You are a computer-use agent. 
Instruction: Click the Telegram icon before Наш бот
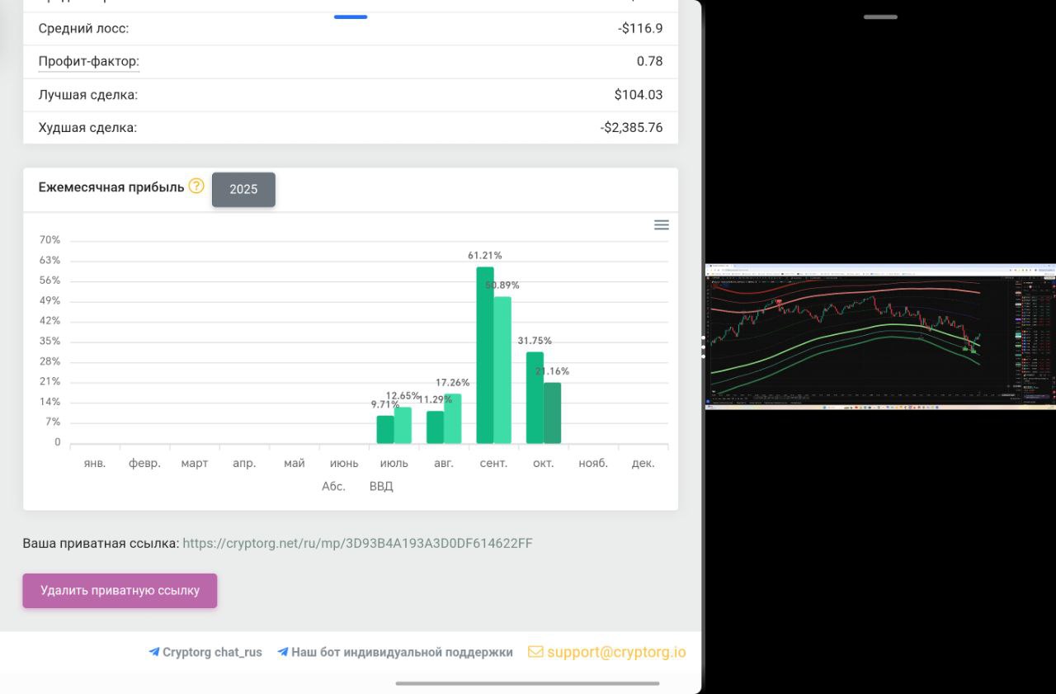pos(282,652)
